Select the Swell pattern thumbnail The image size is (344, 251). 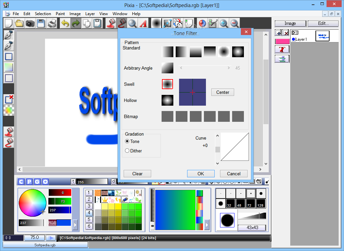pos(167,84)
